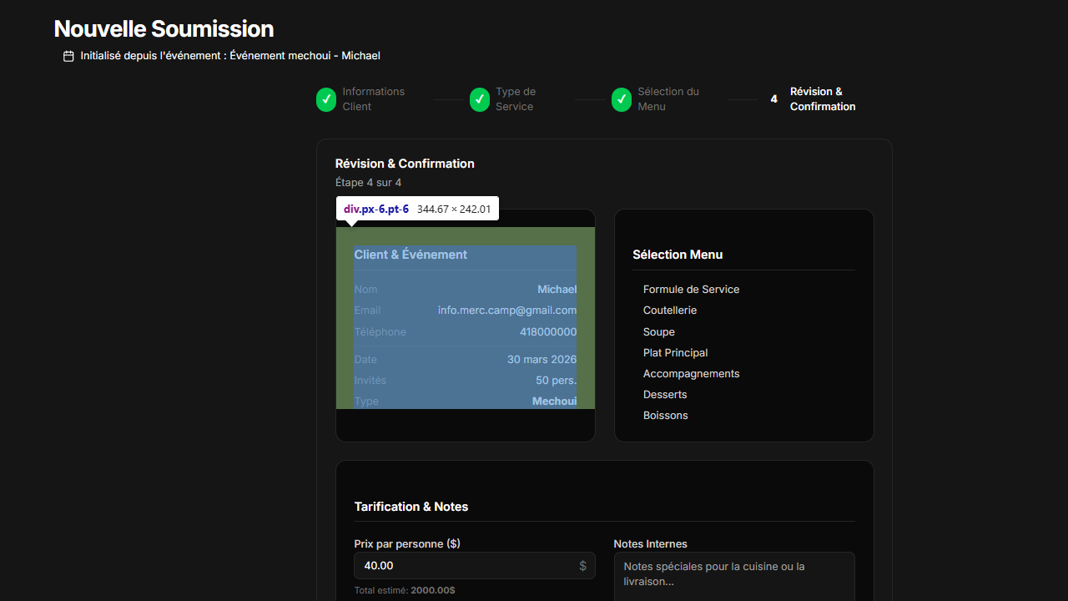1068x601 pixels.
Task: Click the Date label
Action: [x=365, y=360]
